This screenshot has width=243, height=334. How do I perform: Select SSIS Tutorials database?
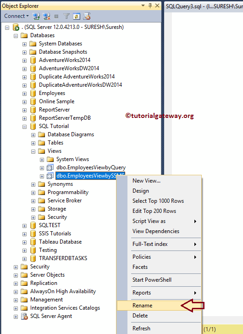coord(55,234)
